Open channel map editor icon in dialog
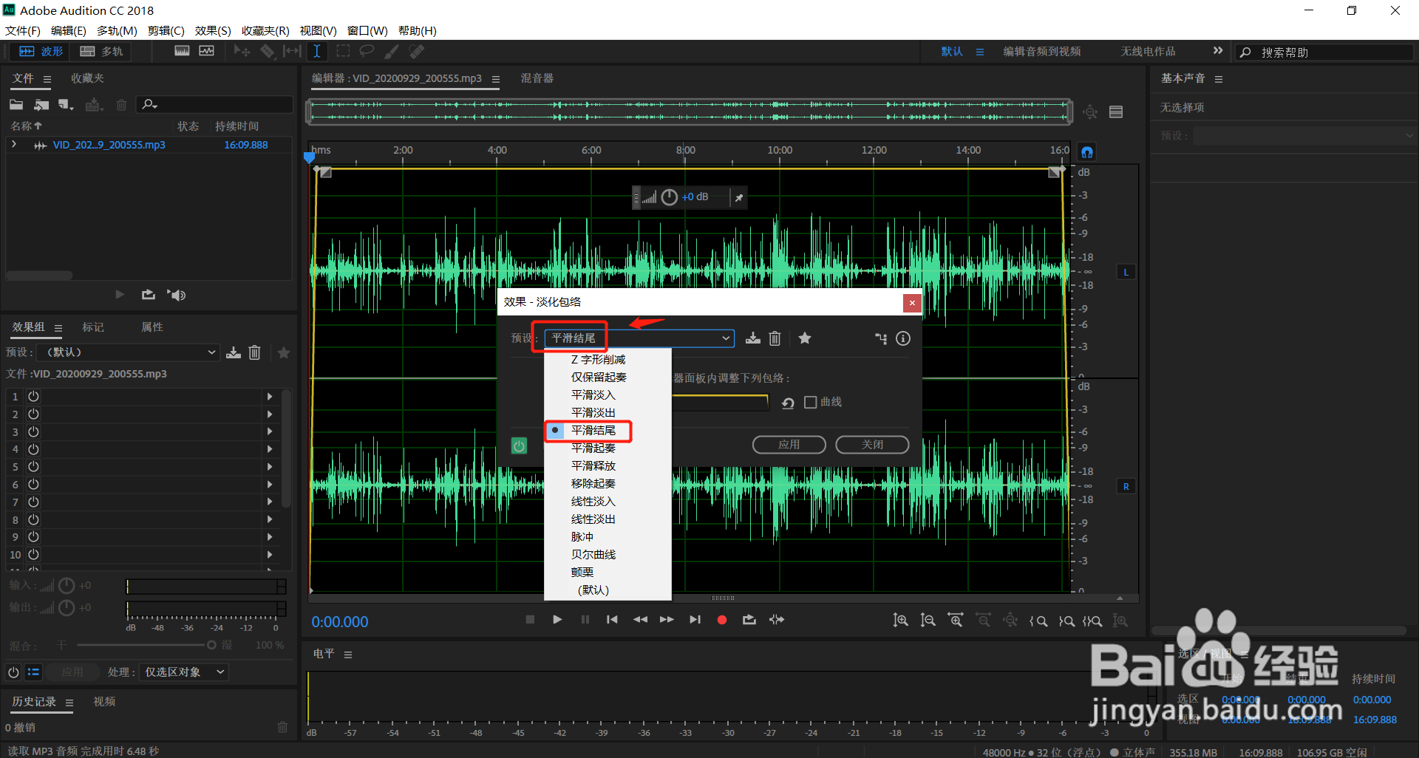The height and width of the screenshot is (758, 1419). (x=881, y=338)
